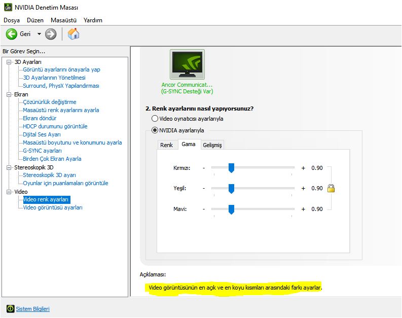Open the Masaüstü menu

click(x=63, y=20)
